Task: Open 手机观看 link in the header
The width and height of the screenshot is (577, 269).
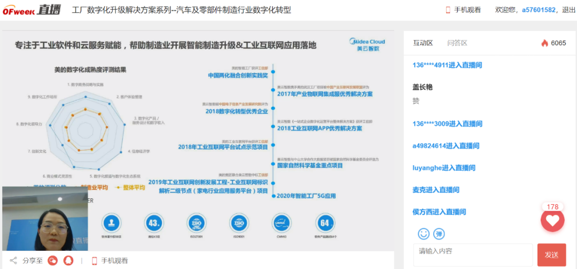Action: point(467,10)
